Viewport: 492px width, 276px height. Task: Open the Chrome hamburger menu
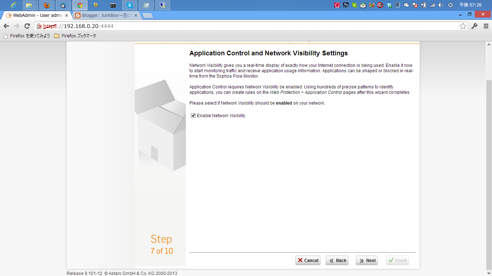tap(486, 26)
